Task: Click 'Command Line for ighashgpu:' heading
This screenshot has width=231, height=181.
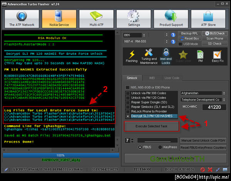Action: 35,126
